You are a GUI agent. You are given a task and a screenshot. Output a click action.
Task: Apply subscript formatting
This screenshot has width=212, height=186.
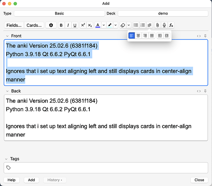90,25
